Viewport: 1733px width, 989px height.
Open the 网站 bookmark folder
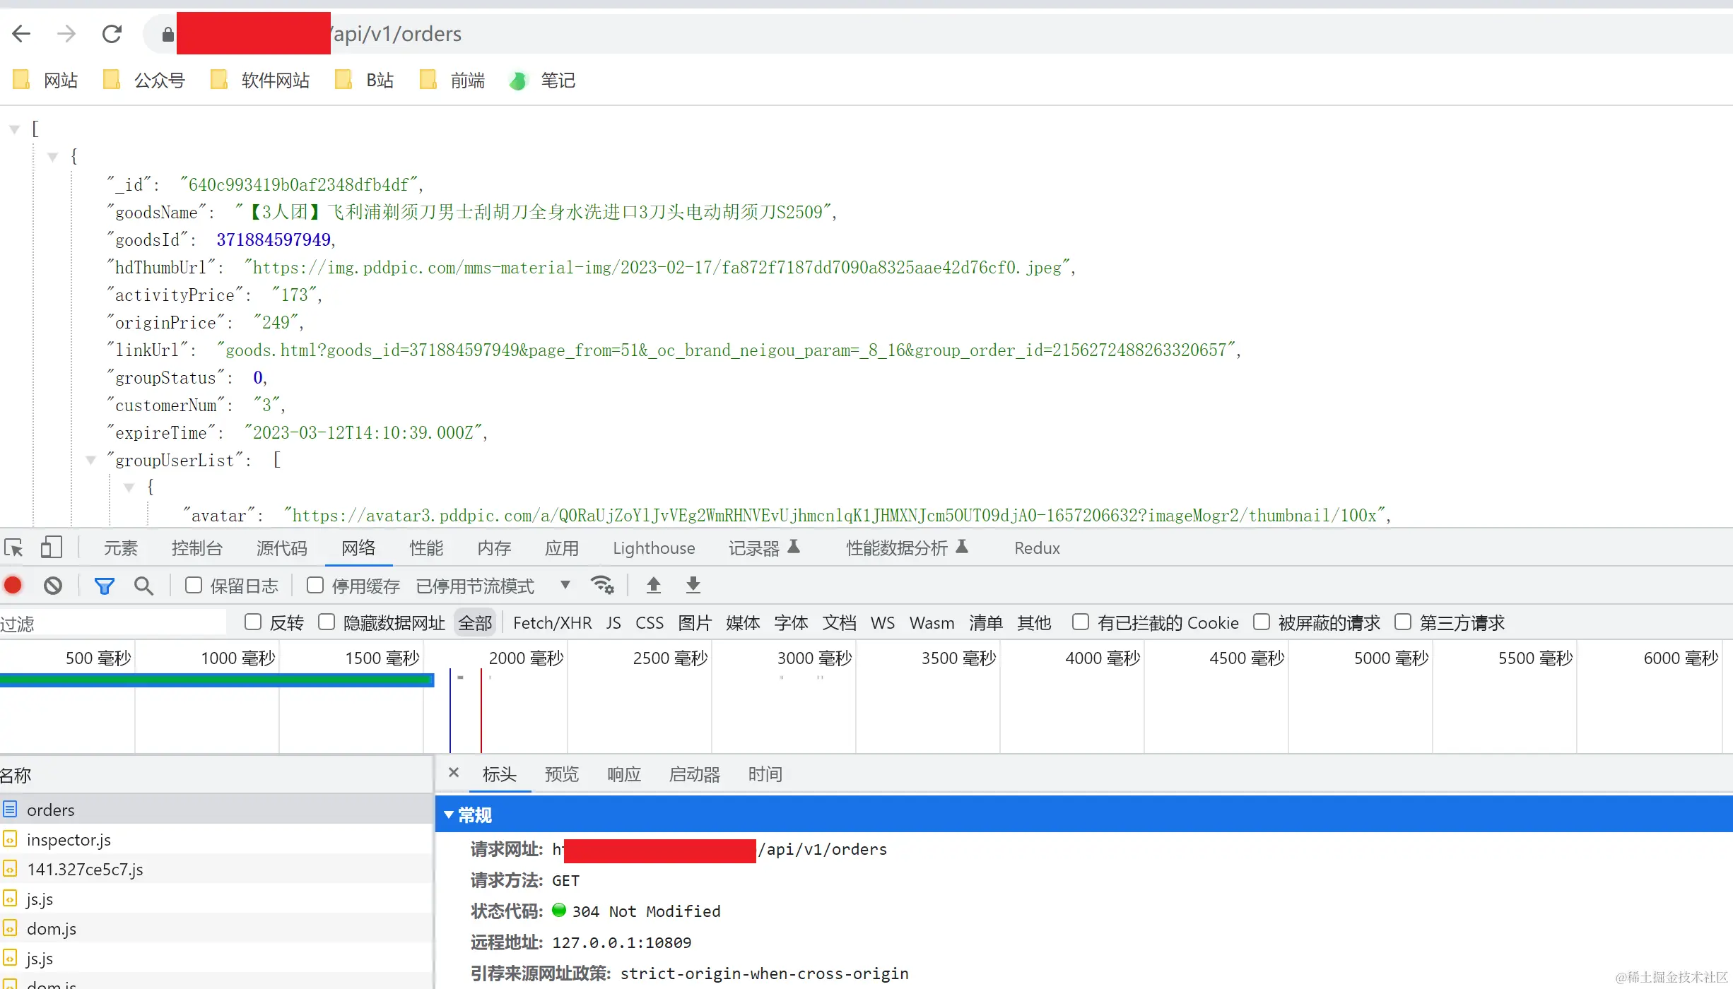(45, 80)
